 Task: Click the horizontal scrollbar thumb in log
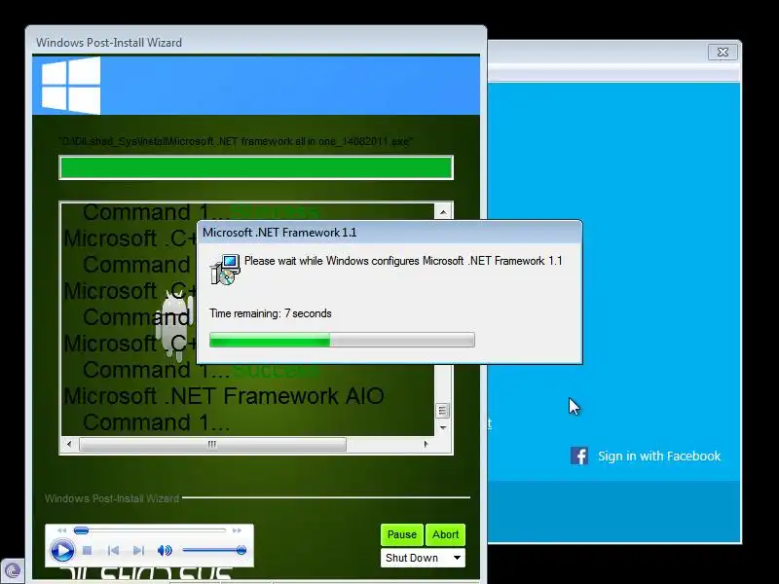click(212, 444)
